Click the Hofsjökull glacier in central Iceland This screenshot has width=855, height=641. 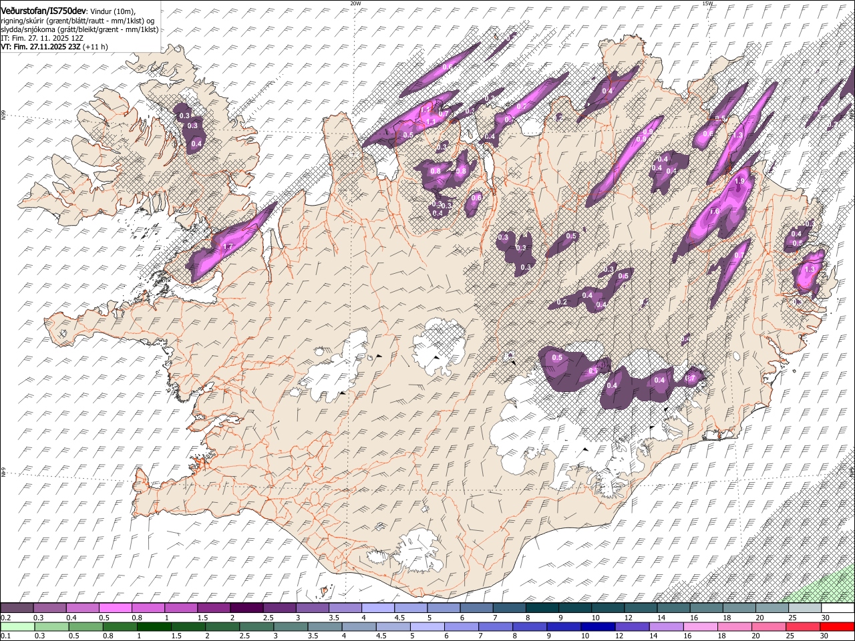click(439, 345)
